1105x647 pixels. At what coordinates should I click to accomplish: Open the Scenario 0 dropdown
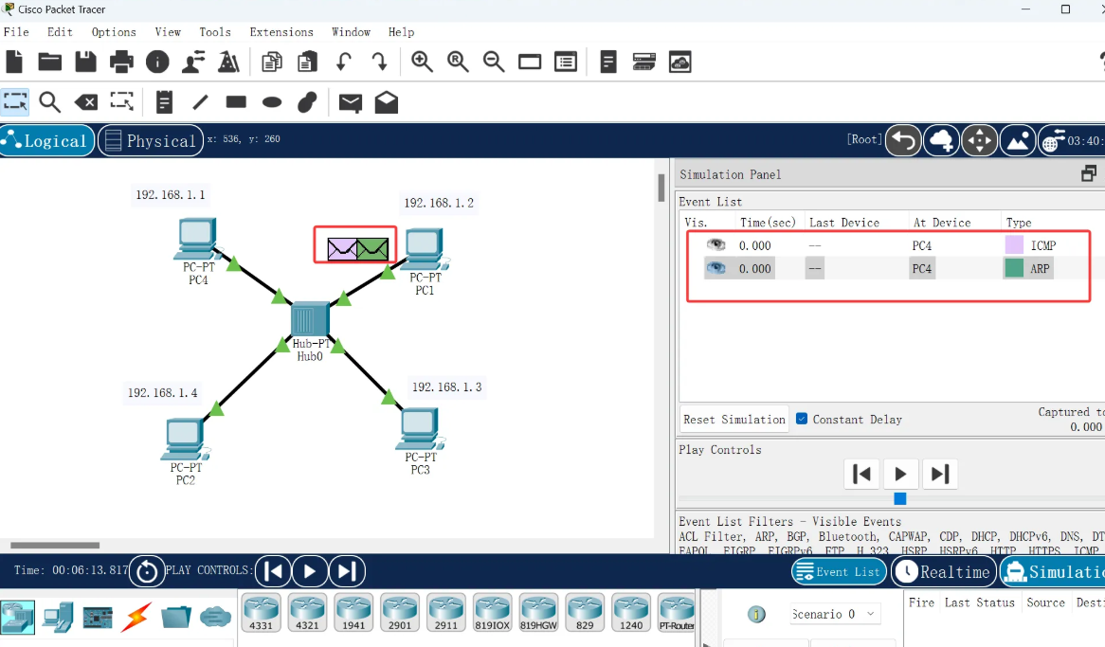(833, 614)
